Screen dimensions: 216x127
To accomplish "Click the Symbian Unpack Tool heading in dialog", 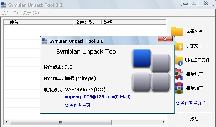I will click(x=87, y=51).
